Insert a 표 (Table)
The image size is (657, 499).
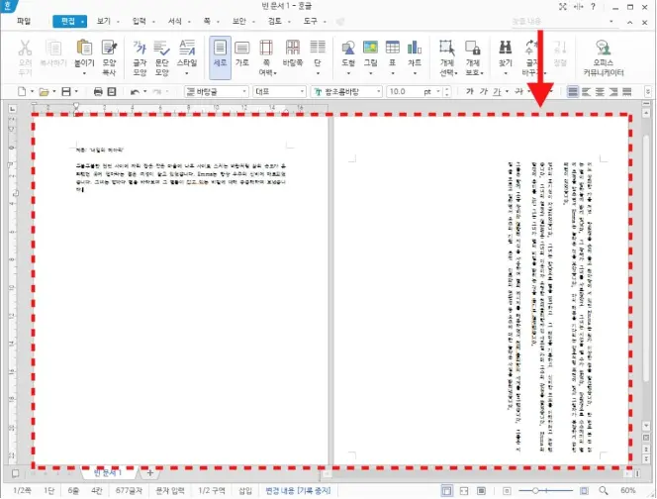(393, 52)
